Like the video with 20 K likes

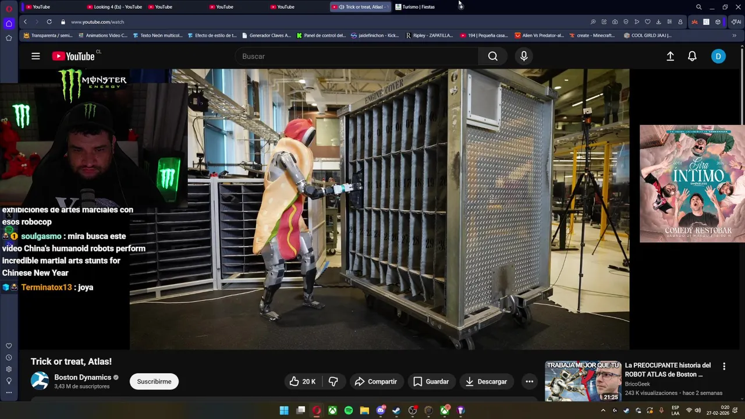click(x=303, y=382)
